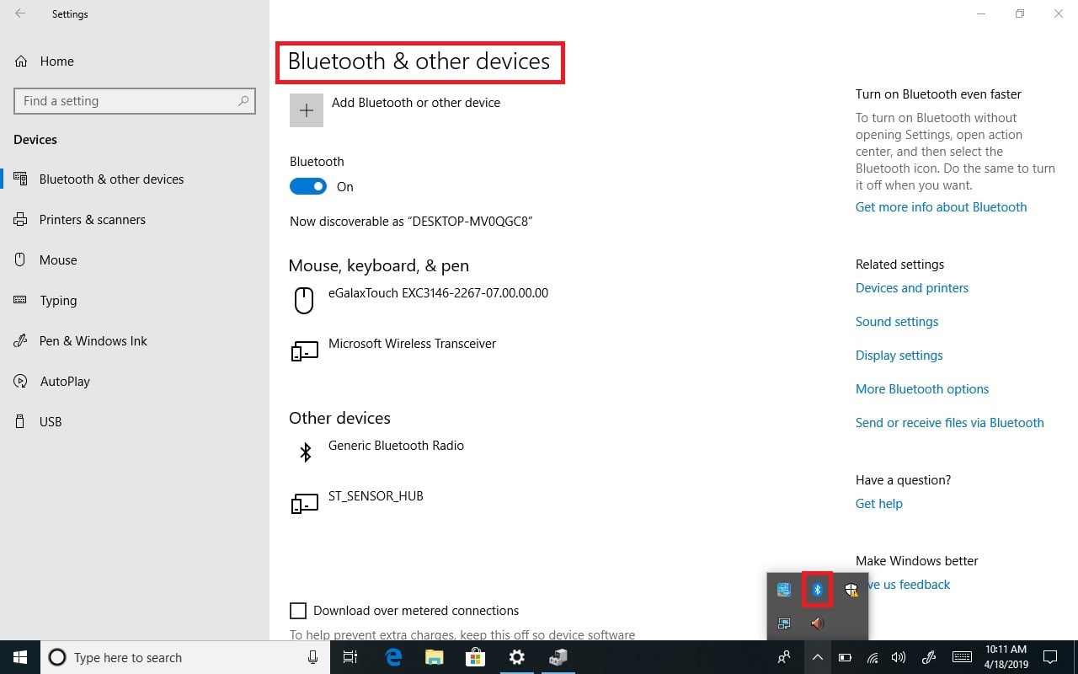
Task: Open Task View from the taskbar
Action: pos(351,657)
